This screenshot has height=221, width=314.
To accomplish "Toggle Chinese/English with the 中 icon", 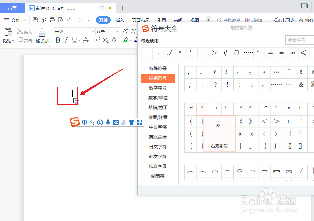I will [x=84, y=122].
